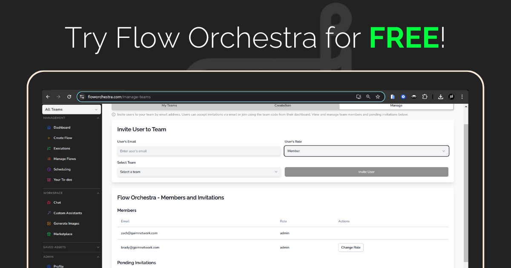Open the browser Downloads icon
This screenshot has width=511, height=268.
(441, 97)
